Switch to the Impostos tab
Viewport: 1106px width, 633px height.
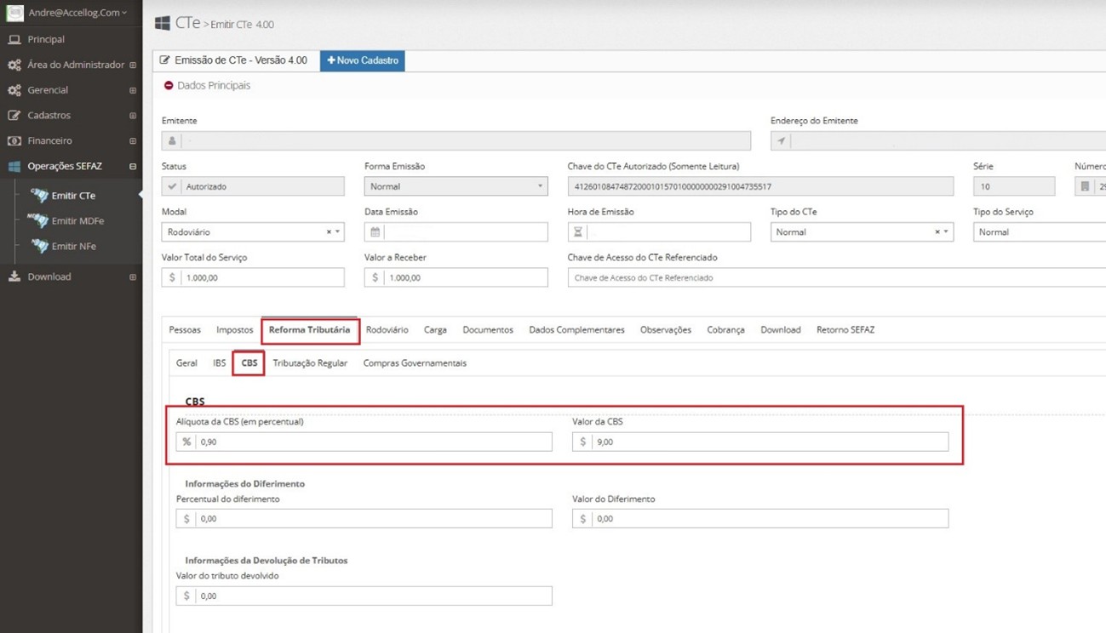(x=235, y=330)
